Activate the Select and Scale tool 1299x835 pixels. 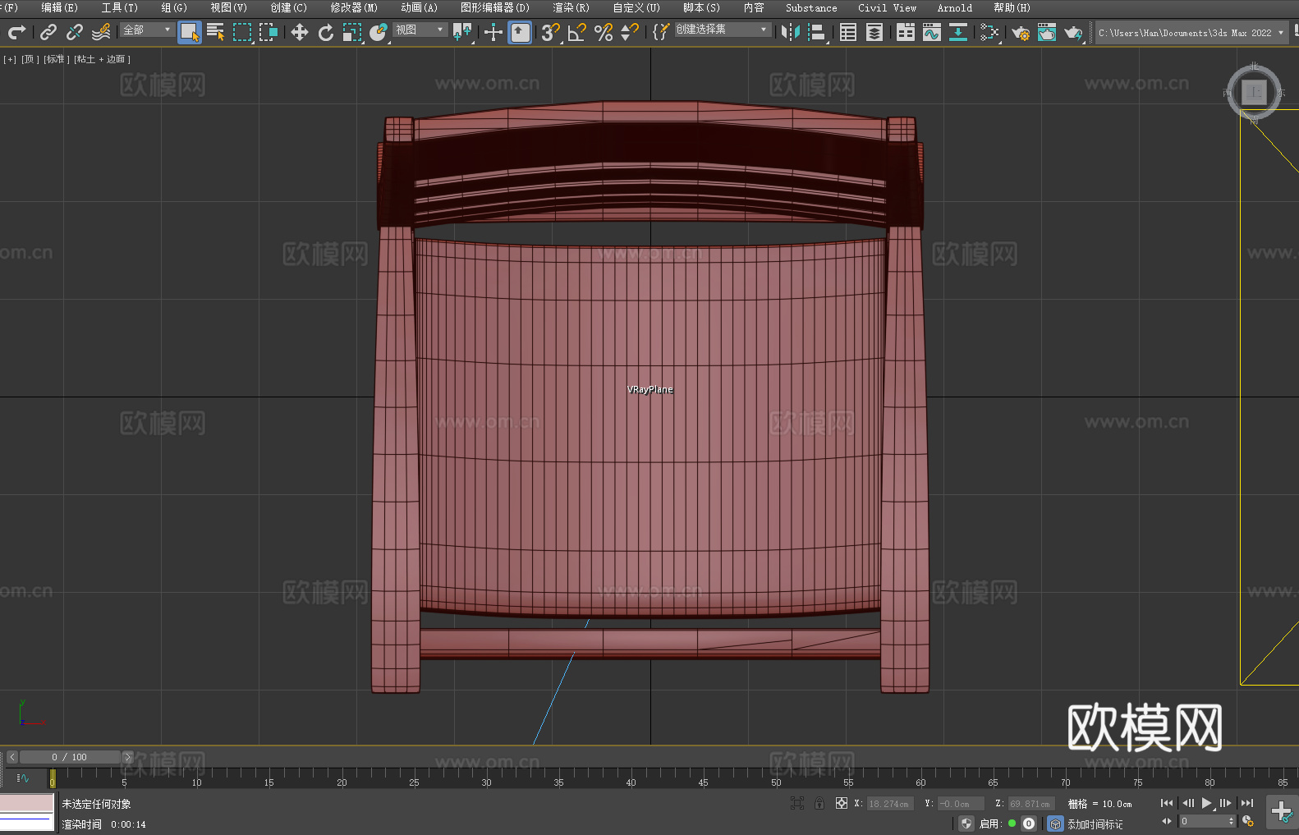point(352,32)
